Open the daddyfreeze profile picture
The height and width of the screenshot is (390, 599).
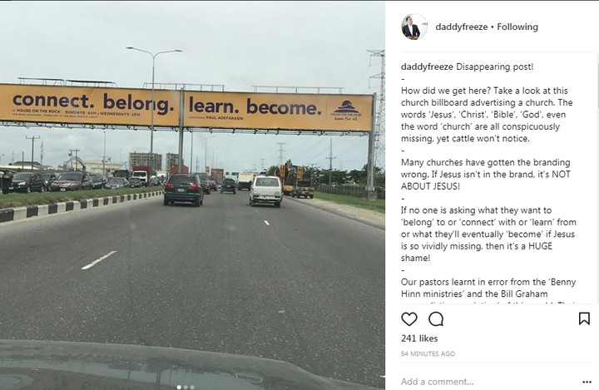click(x=414, y=27)
